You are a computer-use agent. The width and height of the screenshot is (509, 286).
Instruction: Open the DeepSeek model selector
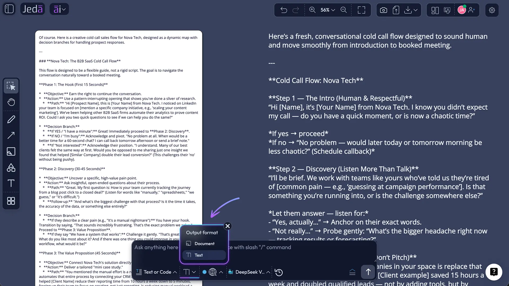point(249,272)
